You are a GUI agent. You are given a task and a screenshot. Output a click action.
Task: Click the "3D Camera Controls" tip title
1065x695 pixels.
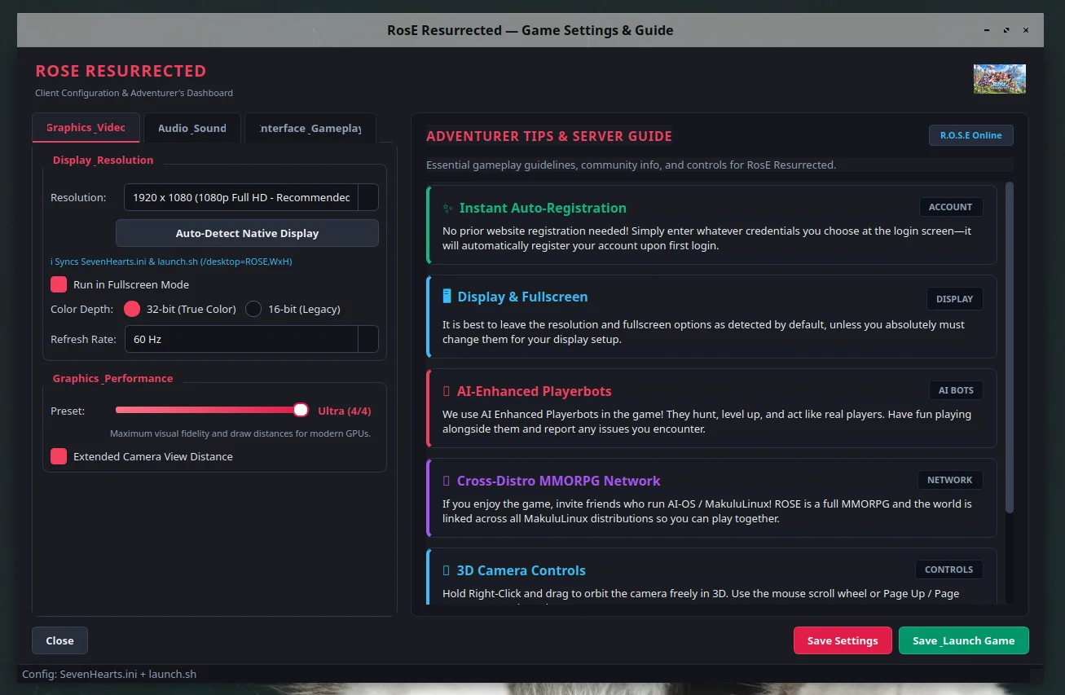[521, 570]
